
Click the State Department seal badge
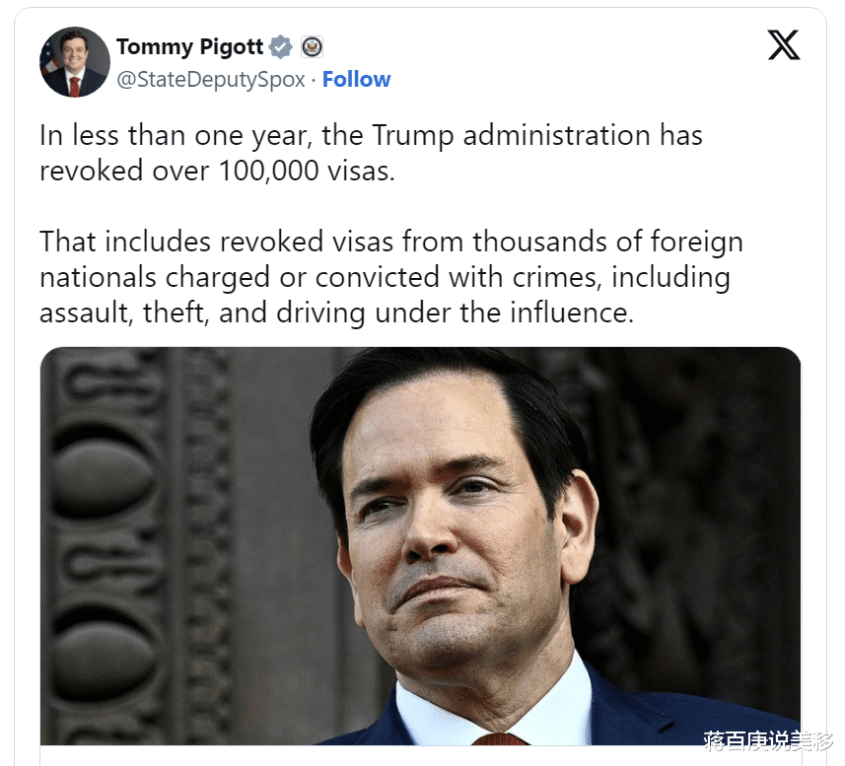coord(312,47)
